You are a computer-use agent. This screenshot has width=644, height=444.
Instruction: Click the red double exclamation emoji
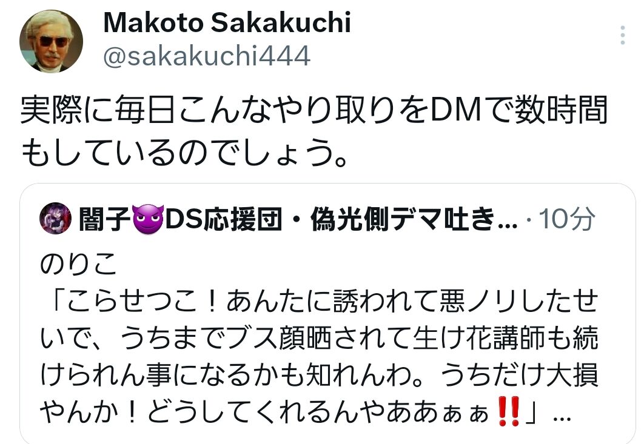click(508, 411)
